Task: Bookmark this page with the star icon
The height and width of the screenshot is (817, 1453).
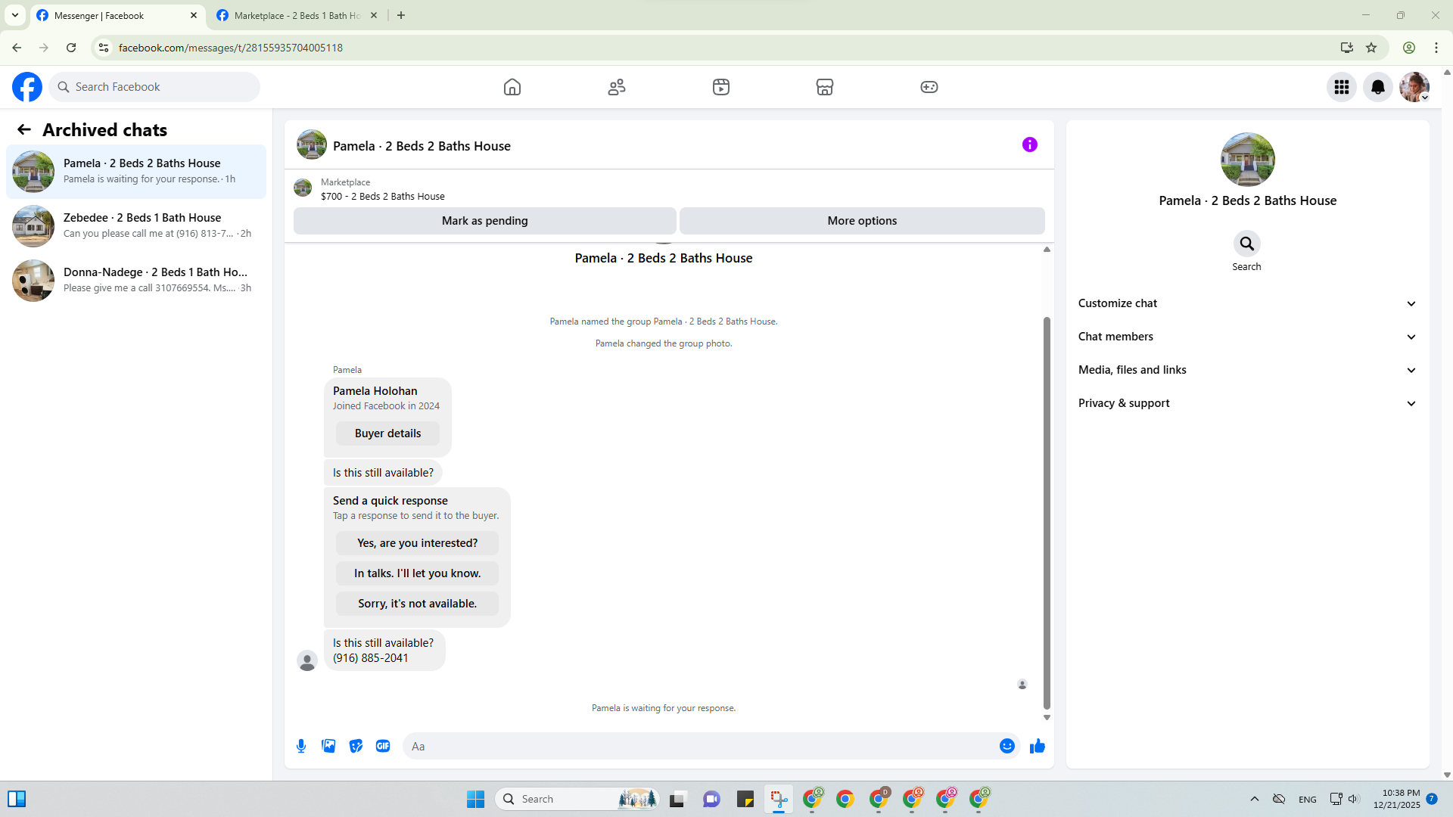Action: (1371, 48)
